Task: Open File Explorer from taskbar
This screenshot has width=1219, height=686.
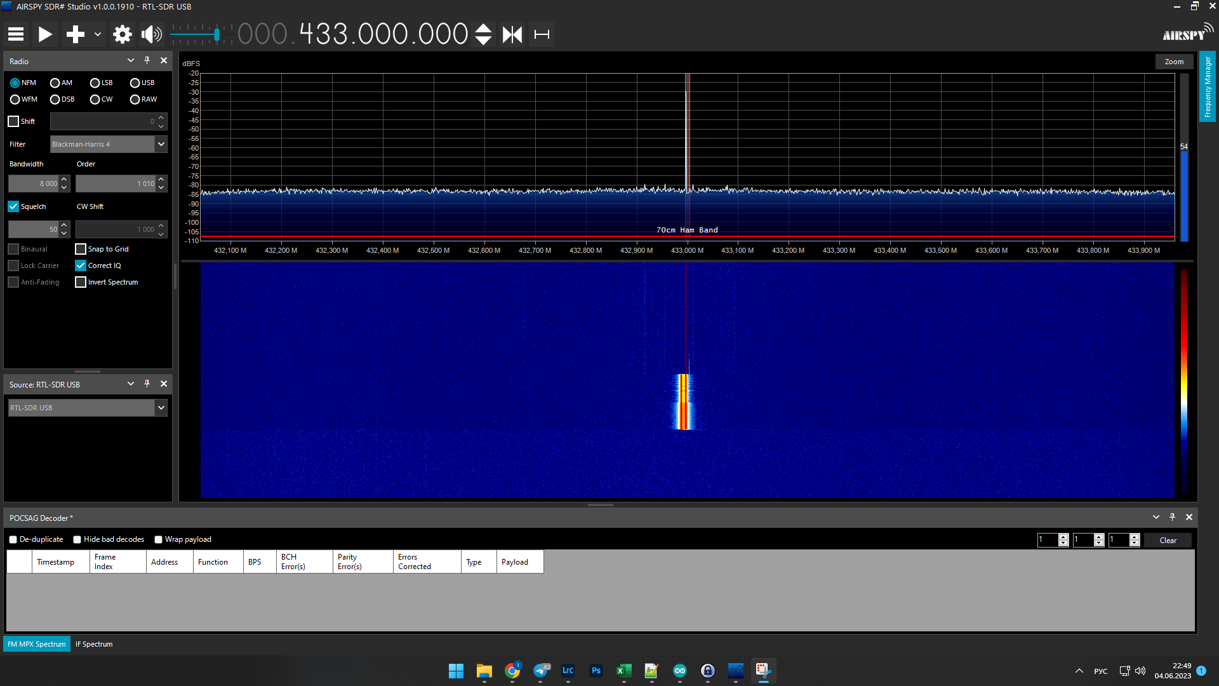Action: point(484,671)
